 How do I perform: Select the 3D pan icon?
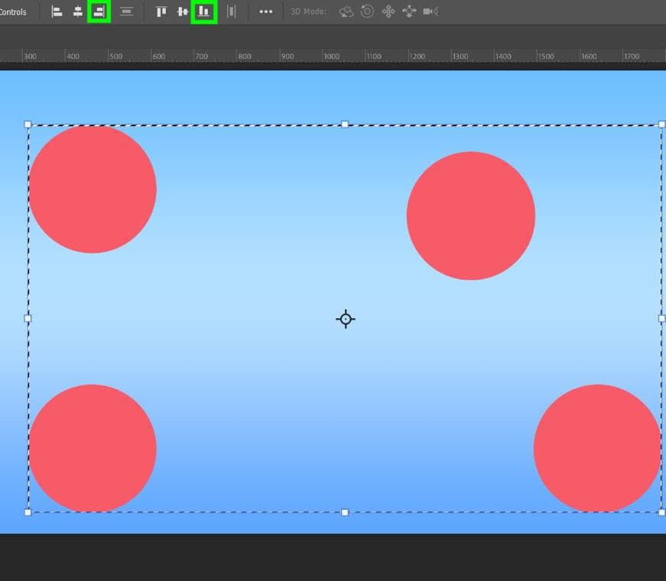(x=388, y=12)
